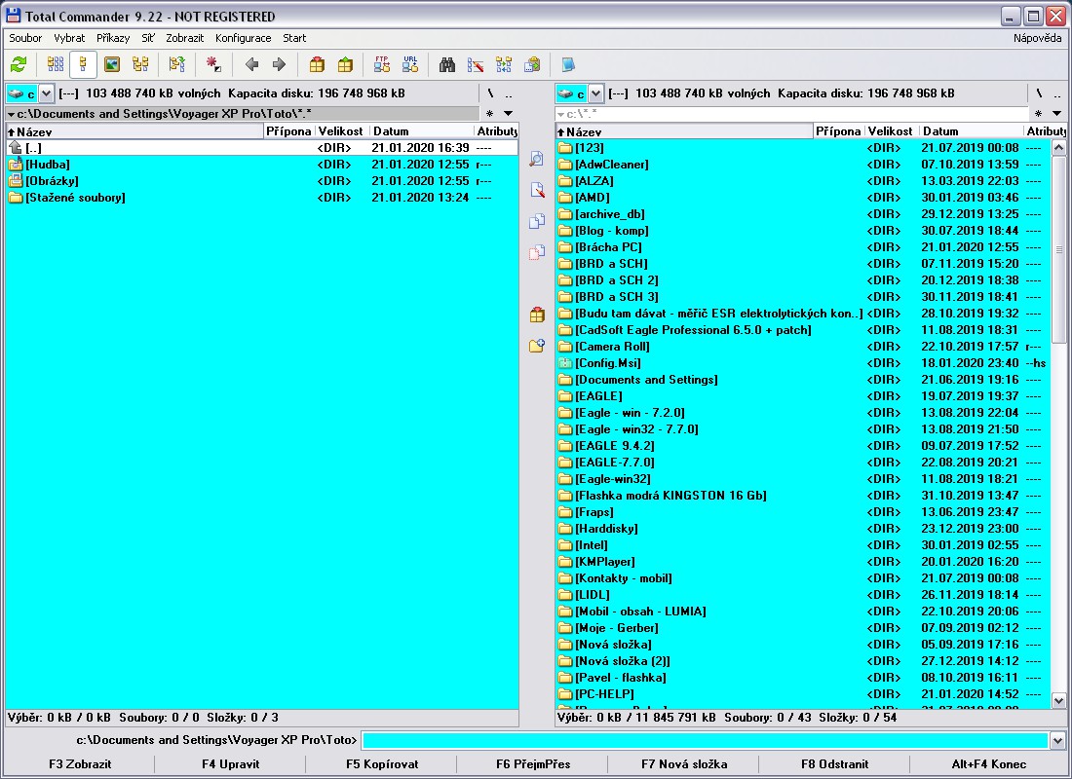Toggle the directory tree view button
Viewport: 1072px width, 779px height.
(140, 64)
